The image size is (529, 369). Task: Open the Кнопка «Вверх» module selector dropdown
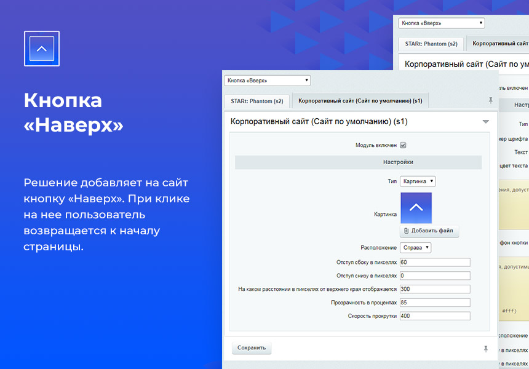pyautogui.click(x=266, y=80)
